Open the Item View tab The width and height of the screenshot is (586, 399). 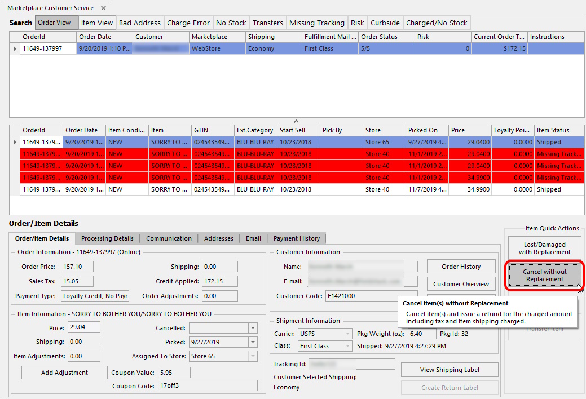coord(97,23)
